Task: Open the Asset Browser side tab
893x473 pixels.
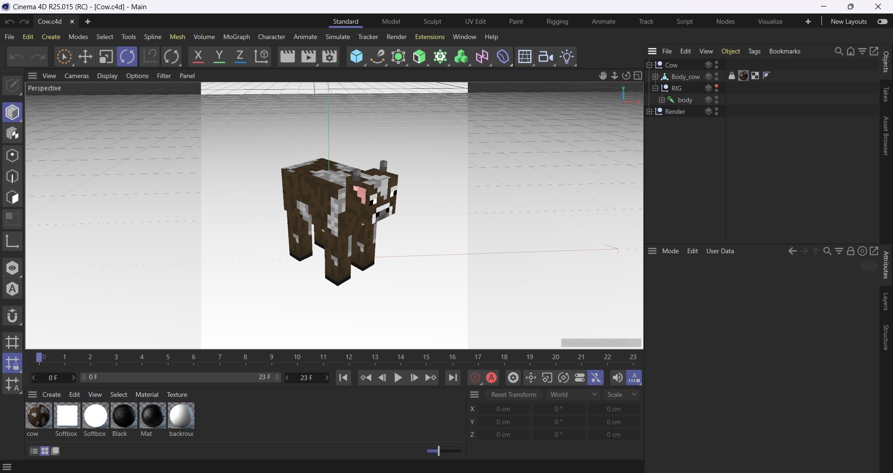Action: click(886, 136)
